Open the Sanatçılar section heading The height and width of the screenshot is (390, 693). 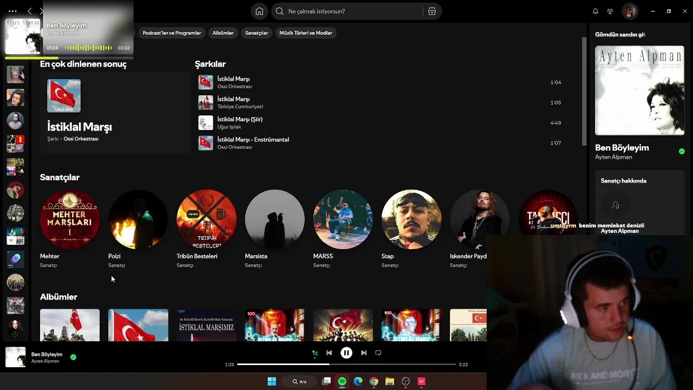(60, 177)
